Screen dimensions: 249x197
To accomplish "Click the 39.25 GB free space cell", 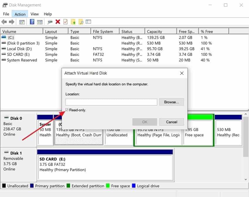I will tap(187, 49).
